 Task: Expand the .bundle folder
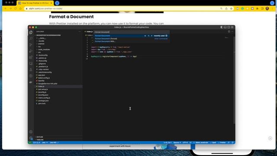(x=58, y=41)
